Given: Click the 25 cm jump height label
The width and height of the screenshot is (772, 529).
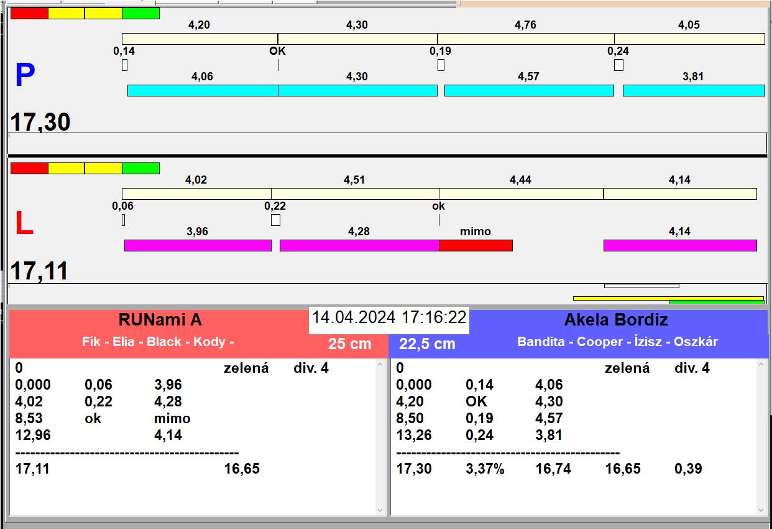Looking at the screenshot, I should pos(350,344).
